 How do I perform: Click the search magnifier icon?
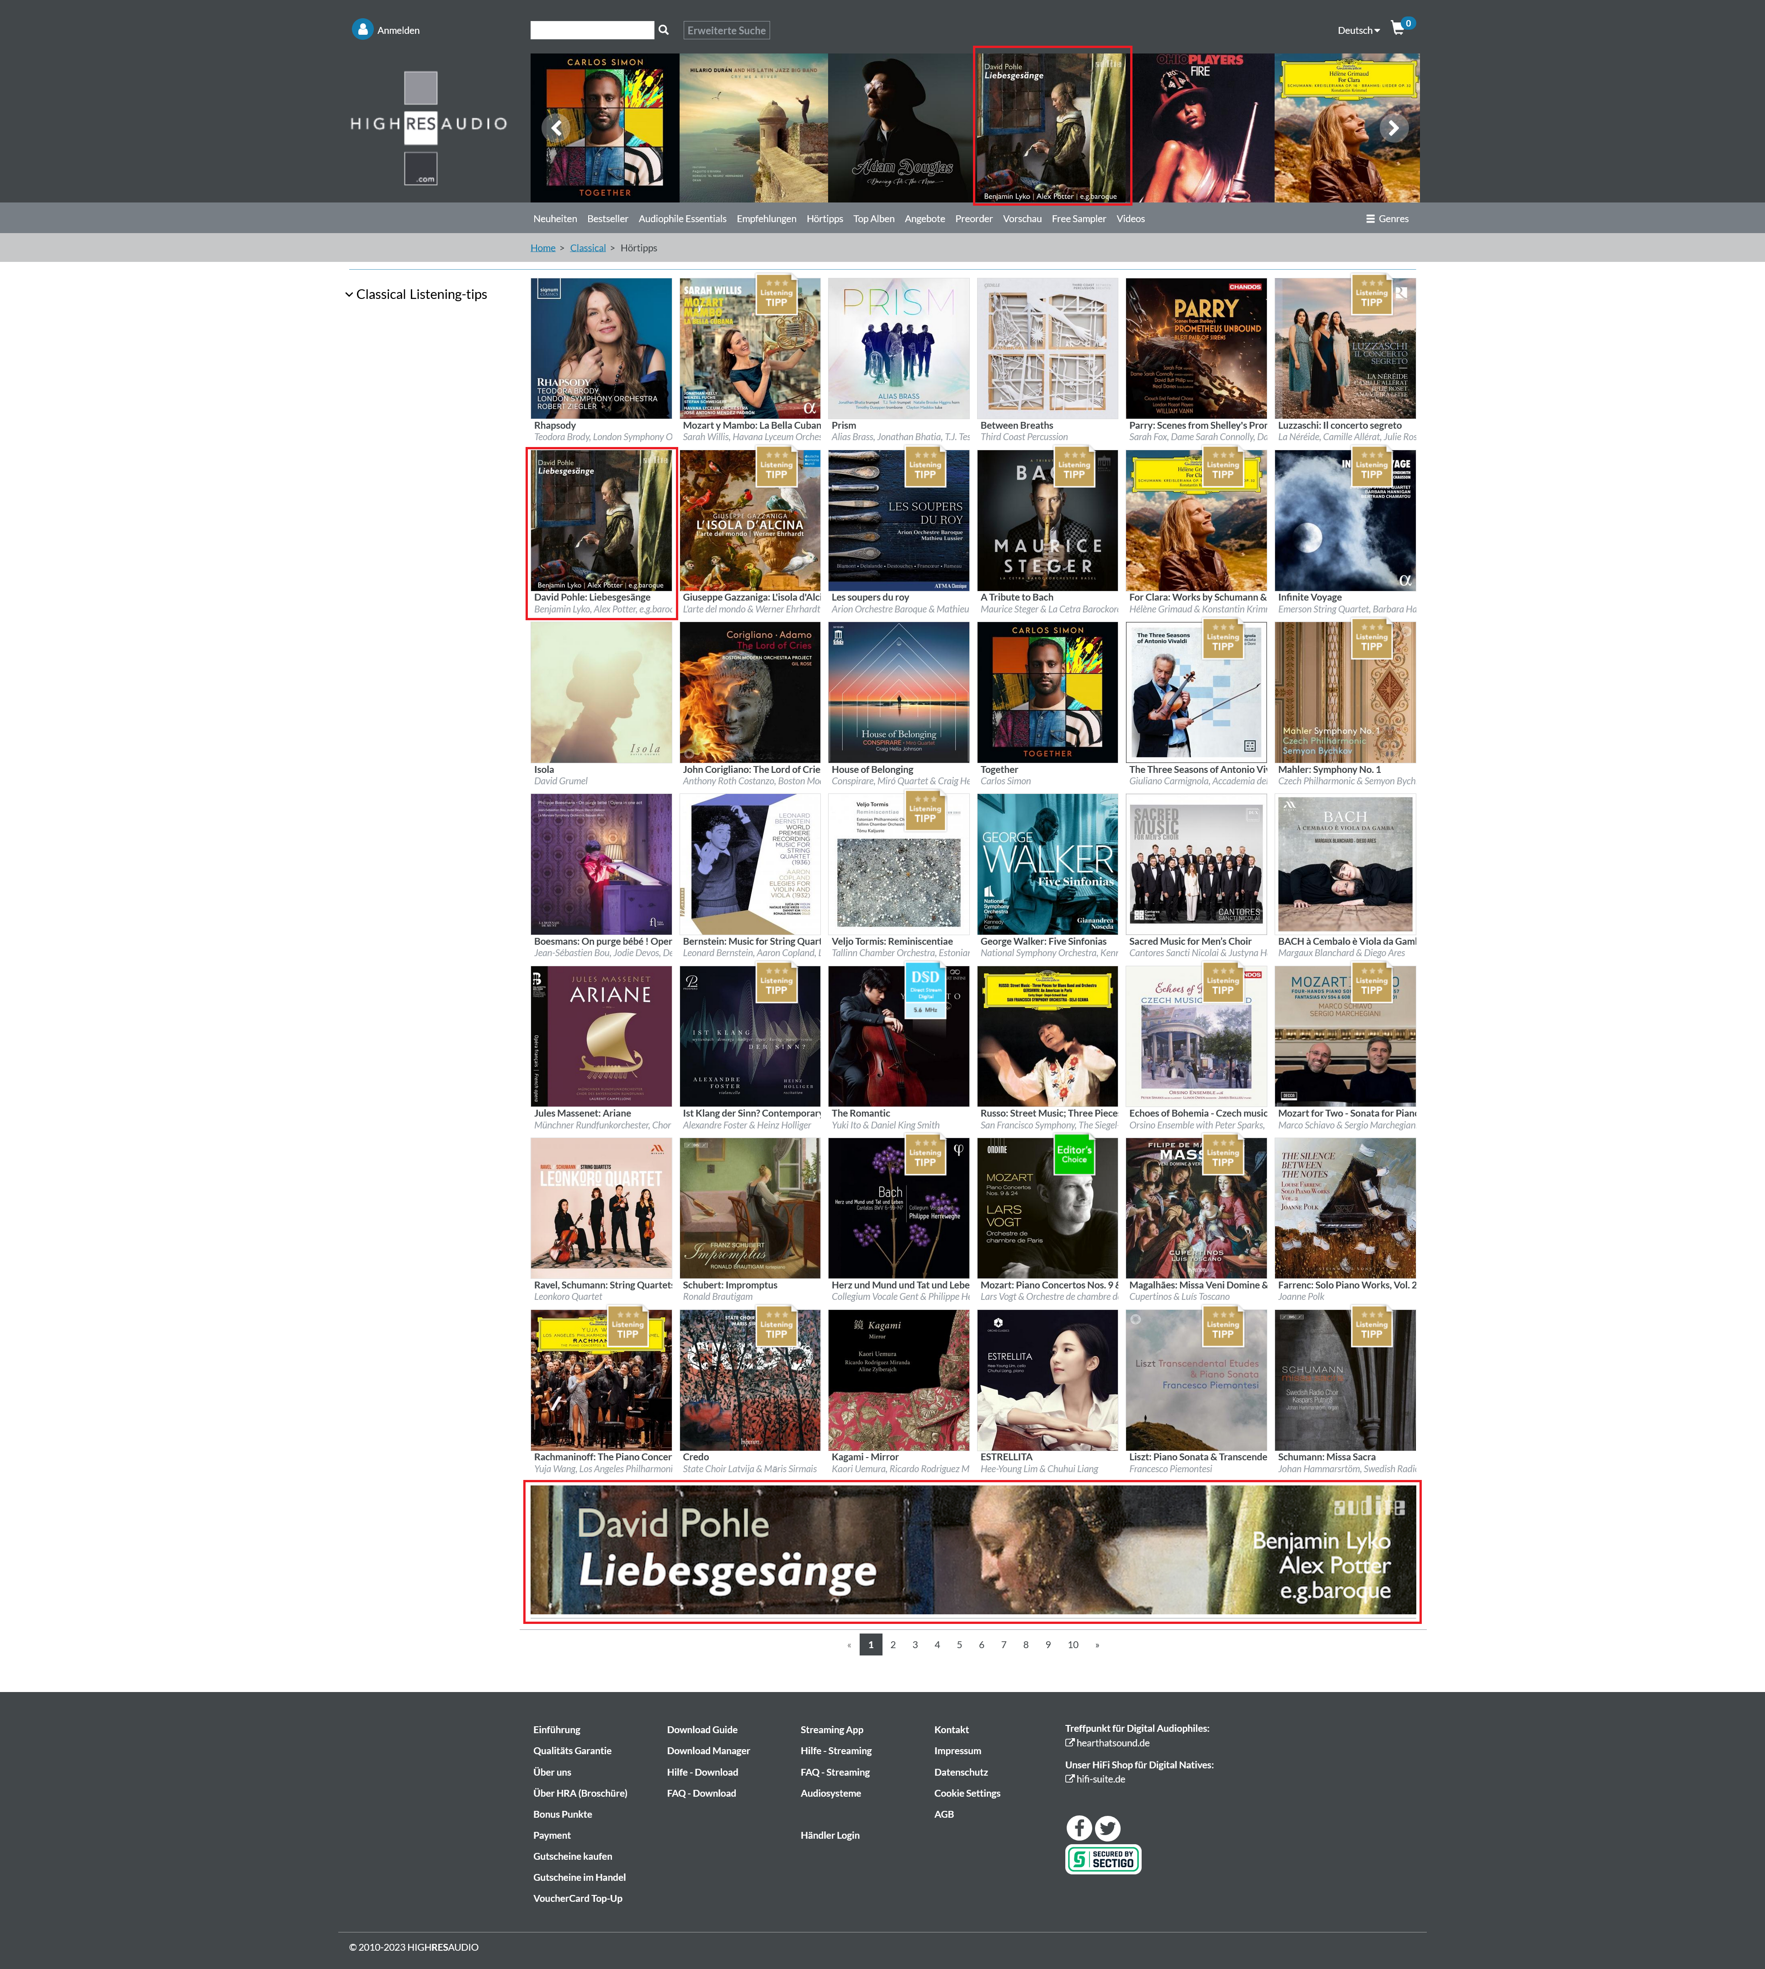(663, 30)
